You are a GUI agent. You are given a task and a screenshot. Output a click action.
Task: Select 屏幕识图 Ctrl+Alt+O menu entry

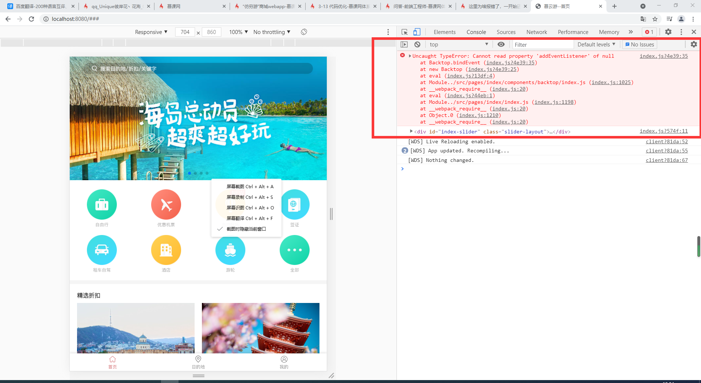pos(246,208)
